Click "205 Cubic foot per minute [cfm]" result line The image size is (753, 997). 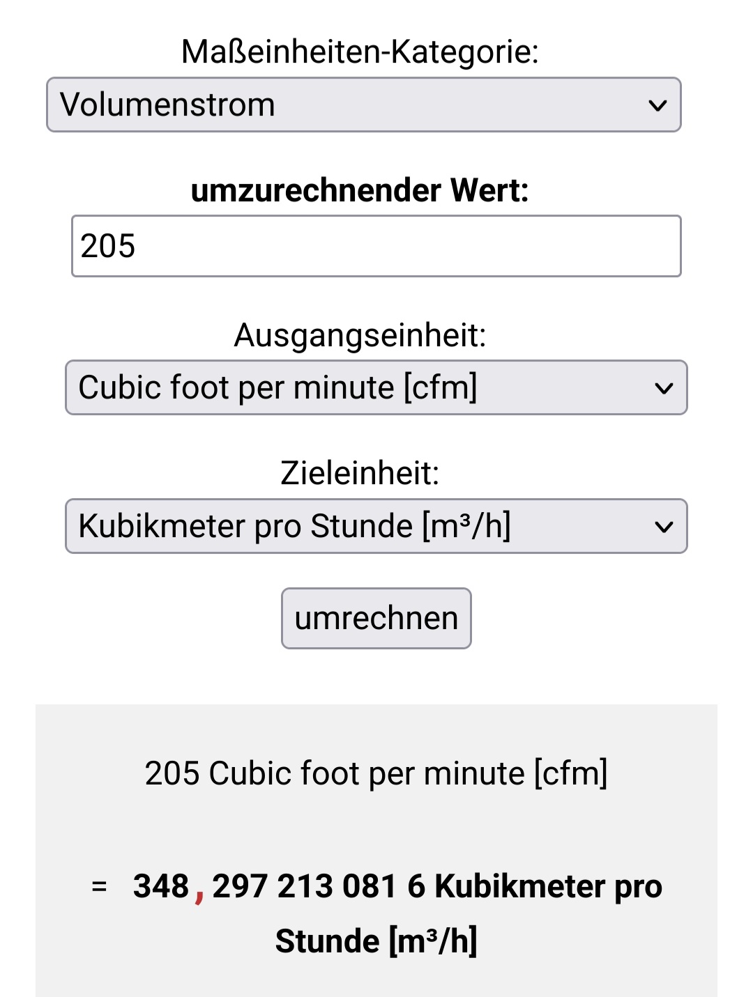pos(376,773)
